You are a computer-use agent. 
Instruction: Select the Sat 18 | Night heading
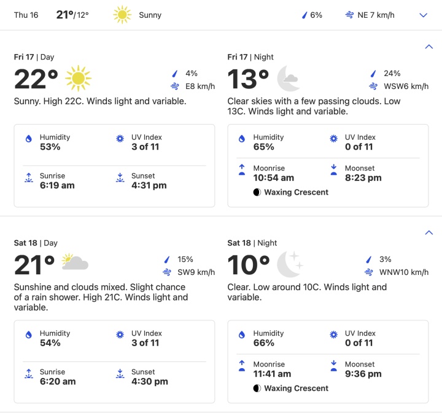pos(252,243)
